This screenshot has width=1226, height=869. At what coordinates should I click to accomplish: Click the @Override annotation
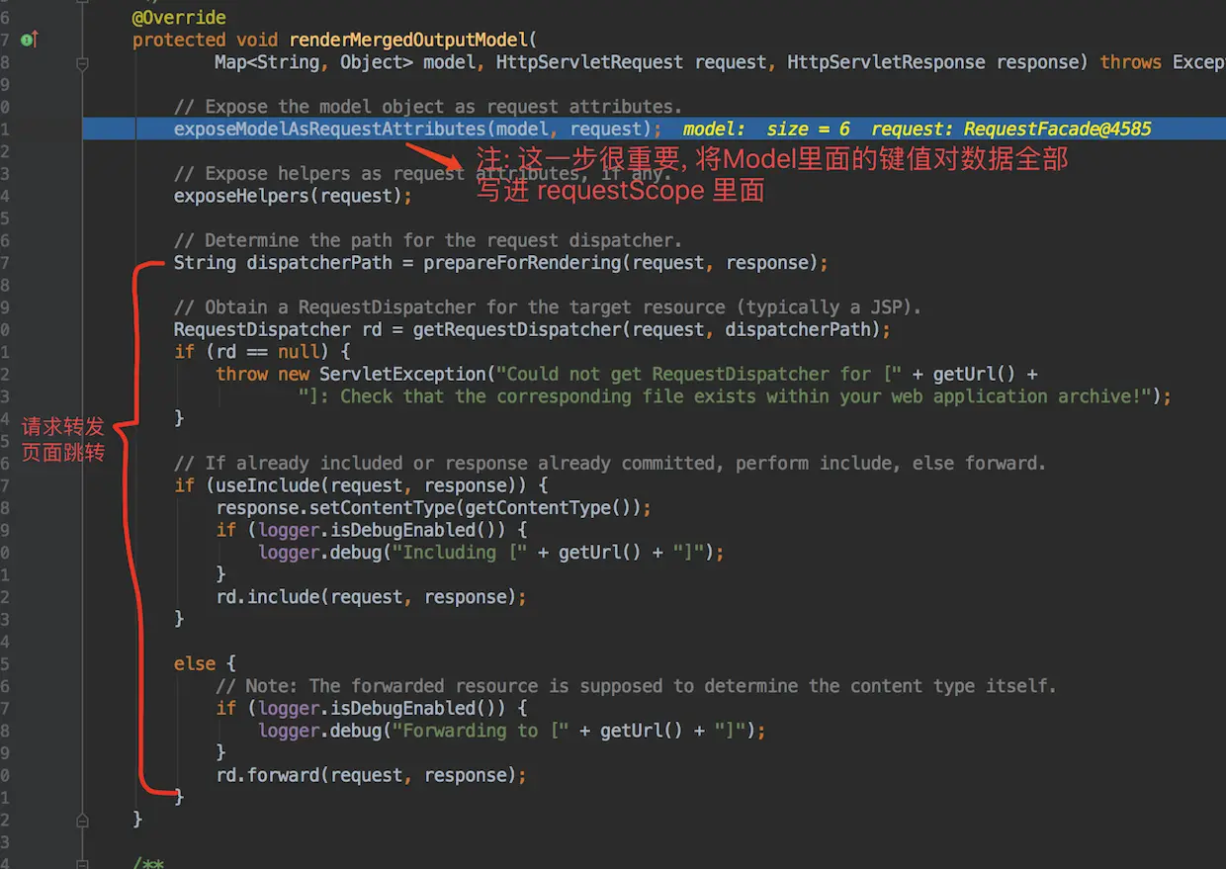pos(179,18)
